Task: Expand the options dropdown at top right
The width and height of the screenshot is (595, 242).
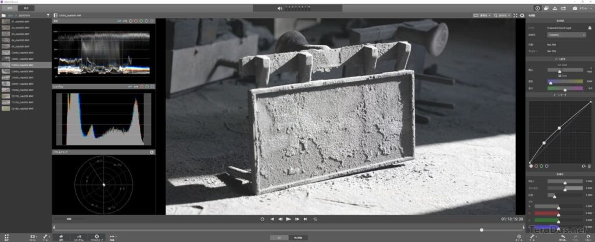Action: click(582, 8)
